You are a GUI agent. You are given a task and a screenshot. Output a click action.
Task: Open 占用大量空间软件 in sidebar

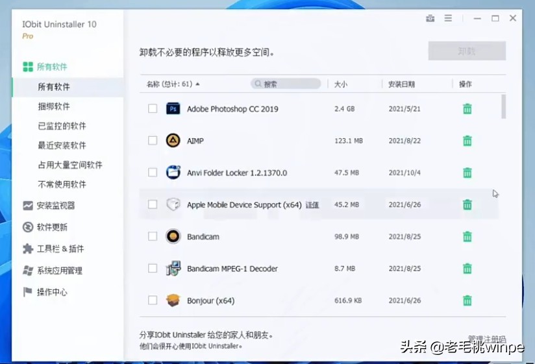coord(70,165)
